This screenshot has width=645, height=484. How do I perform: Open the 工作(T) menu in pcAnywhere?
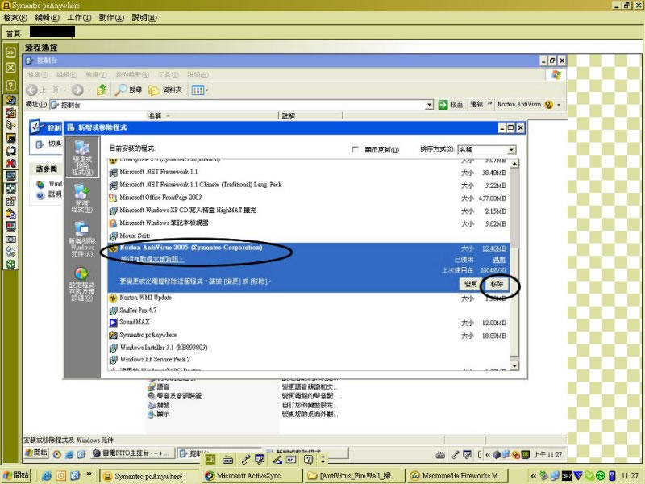(79, 18)
